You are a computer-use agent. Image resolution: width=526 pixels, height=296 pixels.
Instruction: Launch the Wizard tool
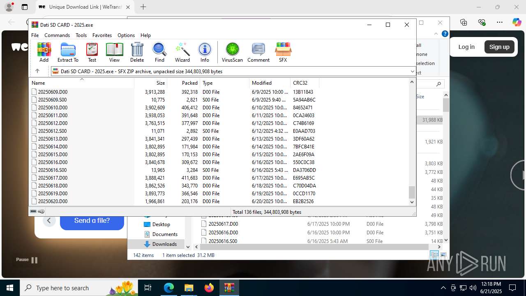pyautogui.click(x=182, y=52)
